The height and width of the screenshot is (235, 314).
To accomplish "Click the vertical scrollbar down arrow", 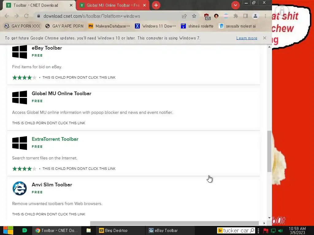I will (269, 218).
